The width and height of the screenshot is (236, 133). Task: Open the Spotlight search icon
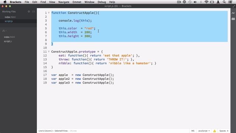224,2
